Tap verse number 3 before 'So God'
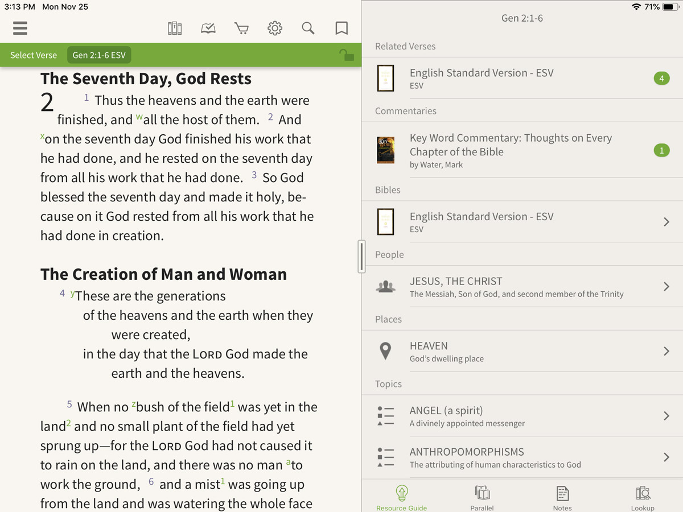 (254, 175)
